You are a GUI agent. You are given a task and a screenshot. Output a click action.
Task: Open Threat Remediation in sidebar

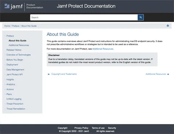(16, 109)
